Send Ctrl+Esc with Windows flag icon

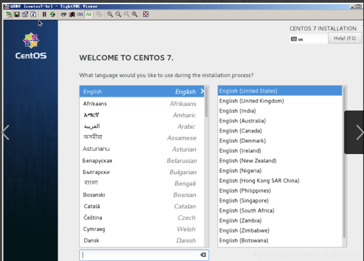tap(72, 14)
